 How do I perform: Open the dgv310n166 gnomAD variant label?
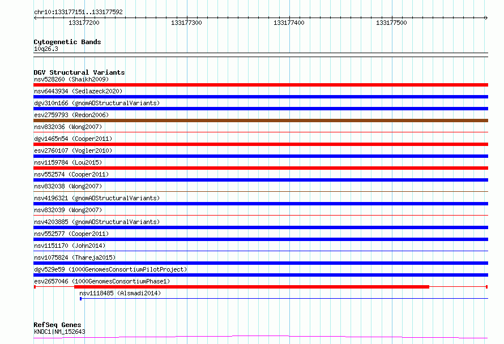coord(96,103)
